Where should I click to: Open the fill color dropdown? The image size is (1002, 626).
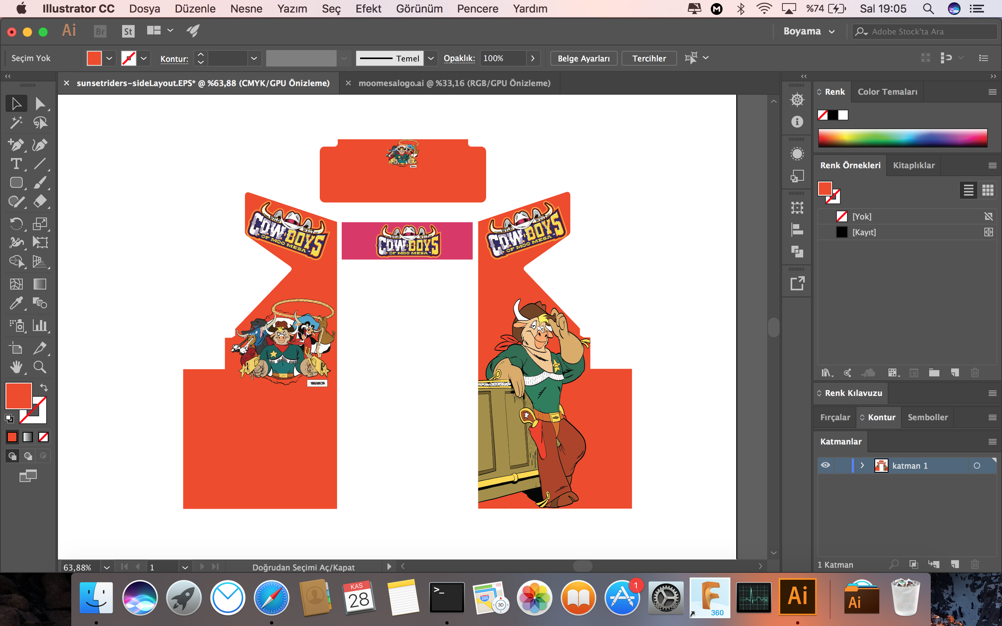pos(109,58)
